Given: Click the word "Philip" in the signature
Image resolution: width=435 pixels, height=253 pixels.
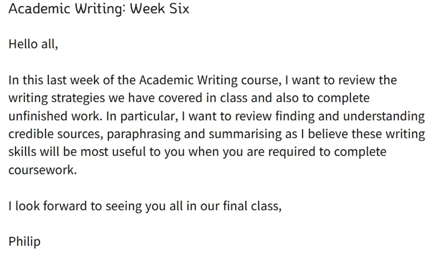Looking at the screenshot, I should click(x=24, y=241).
